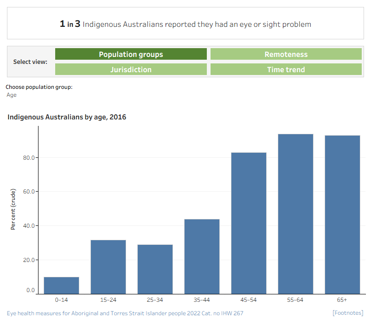Show the Time trend view
The width and height of the screenshot is (371, 324).
coord(286,69)
